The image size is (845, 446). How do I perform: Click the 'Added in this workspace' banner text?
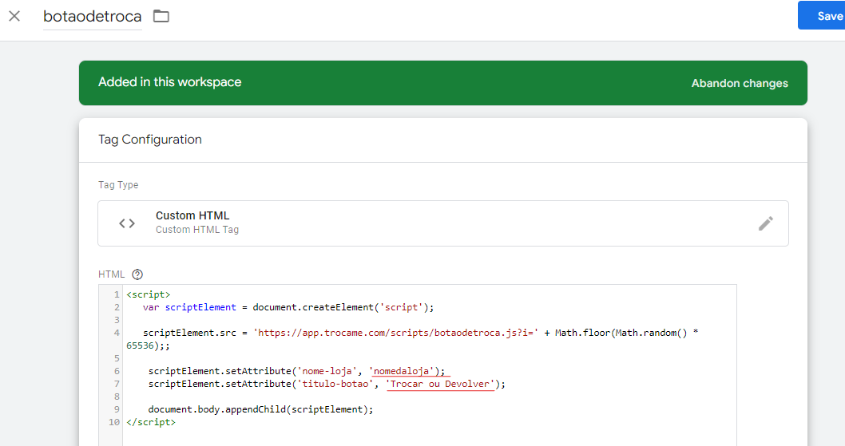click(170, 82)
